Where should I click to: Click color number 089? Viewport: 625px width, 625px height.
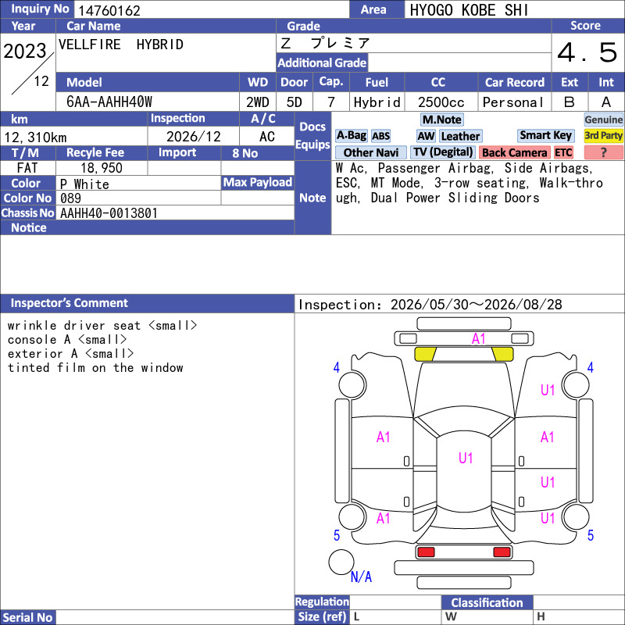[x=70, y=198]
